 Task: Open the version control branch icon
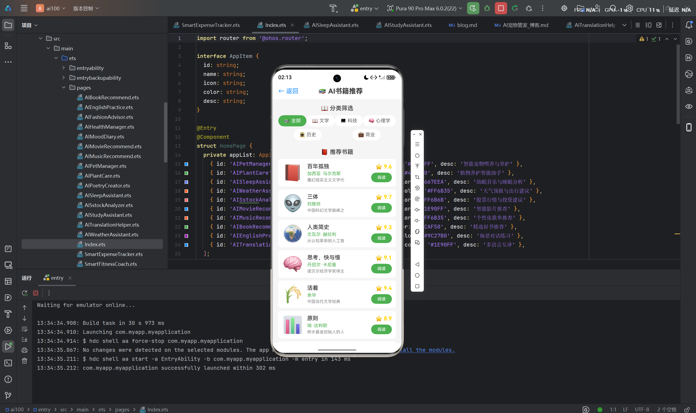pos(8,395)
